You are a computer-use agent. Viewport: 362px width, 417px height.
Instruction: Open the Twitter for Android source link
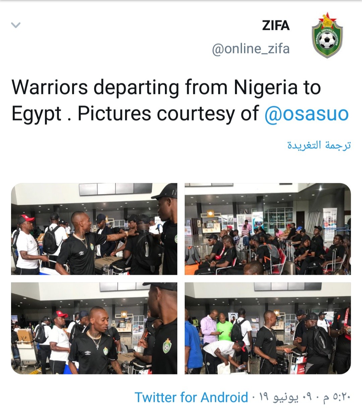(x=191, y=397)
